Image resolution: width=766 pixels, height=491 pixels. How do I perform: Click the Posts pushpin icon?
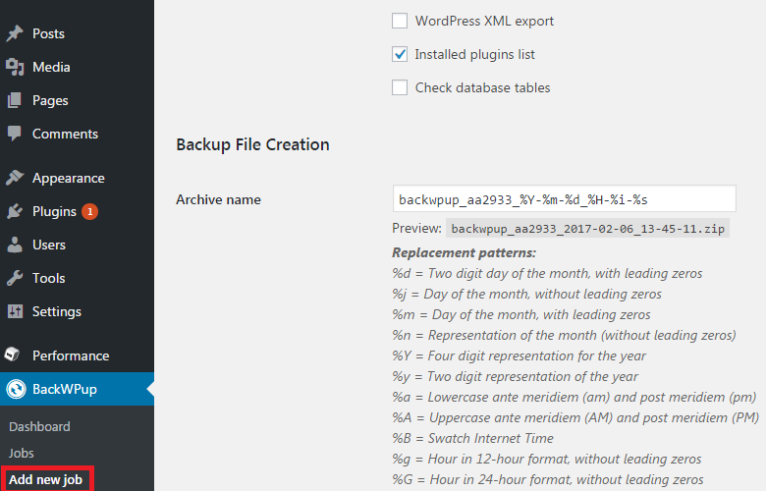15,33
